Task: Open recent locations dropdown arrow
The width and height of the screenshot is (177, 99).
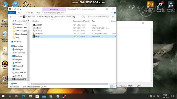Action: tap(18, 17)
